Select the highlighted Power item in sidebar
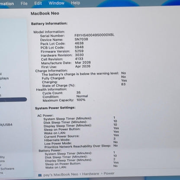This screenshot has width=180, height=180. 13,100
